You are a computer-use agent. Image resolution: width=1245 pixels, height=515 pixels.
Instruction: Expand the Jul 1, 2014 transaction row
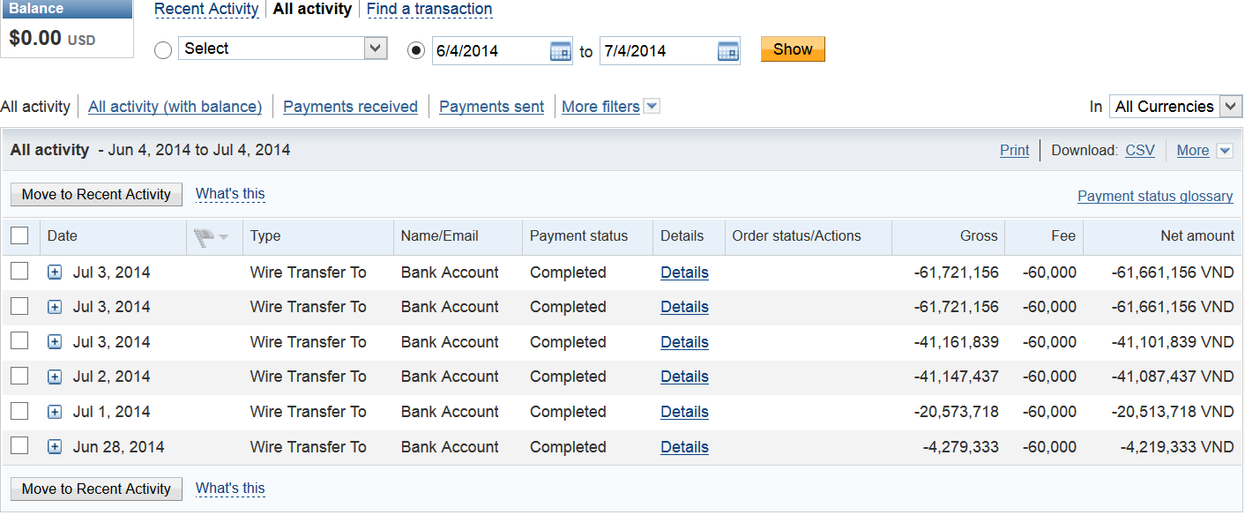click(55, 412)
